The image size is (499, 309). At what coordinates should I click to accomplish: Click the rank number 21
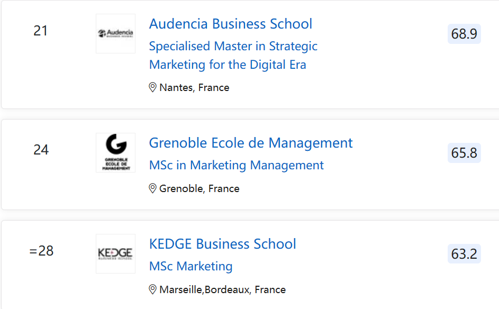(x=41, y=31)
